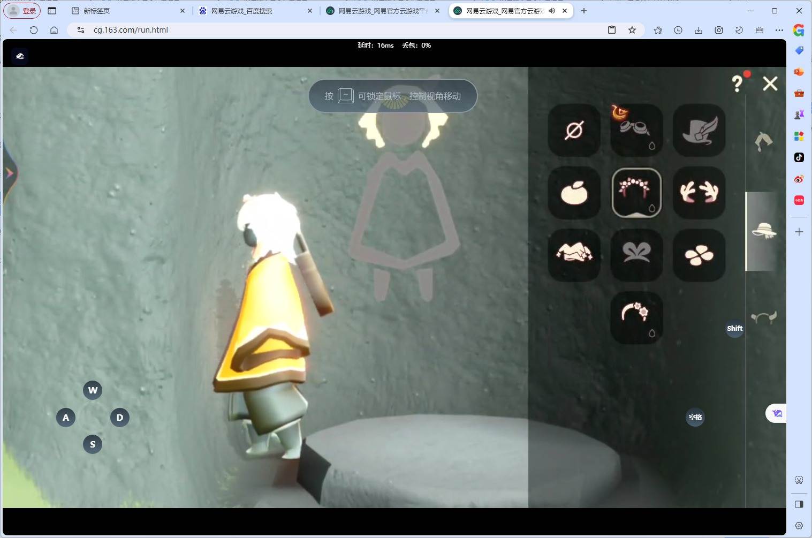The height and width of the screenshot is (538, 812).
Task: Open sidebar settings gear
Action: [x=799, y=526]
